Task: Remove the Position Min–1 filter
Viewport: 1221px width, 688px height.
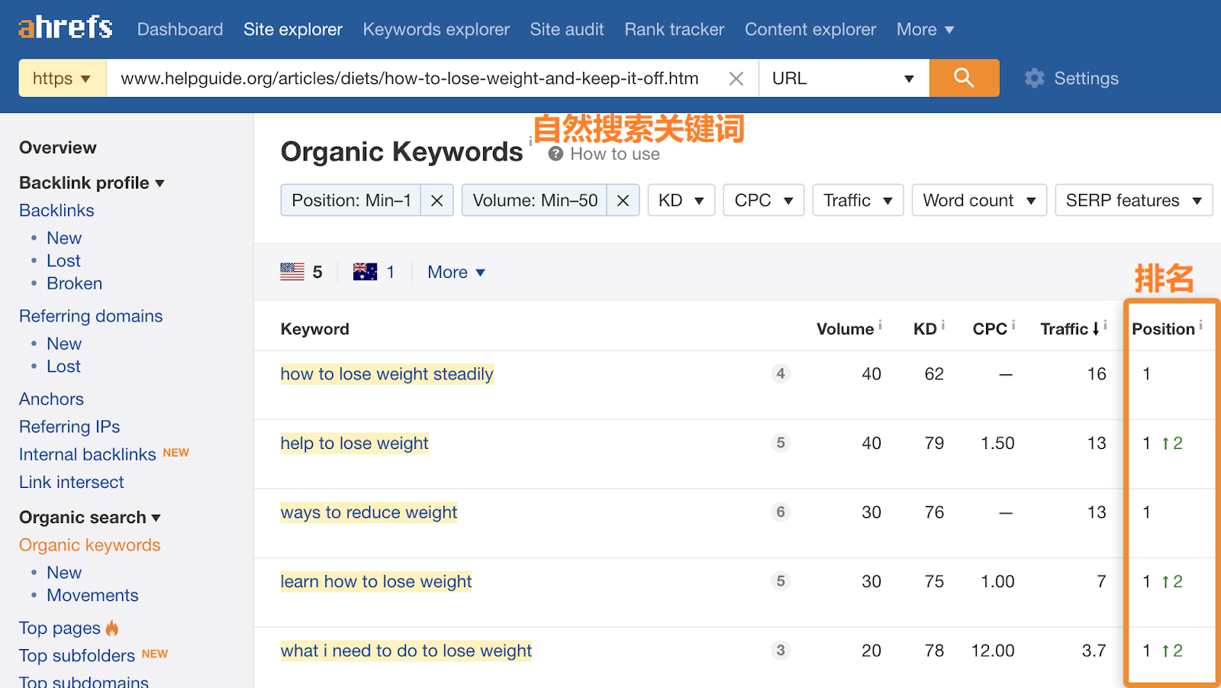Action: (x=437, y=200)
